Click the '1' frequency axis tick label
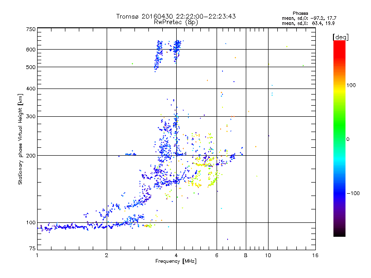This screenshot has height=278, width=371. coord(37,255)
